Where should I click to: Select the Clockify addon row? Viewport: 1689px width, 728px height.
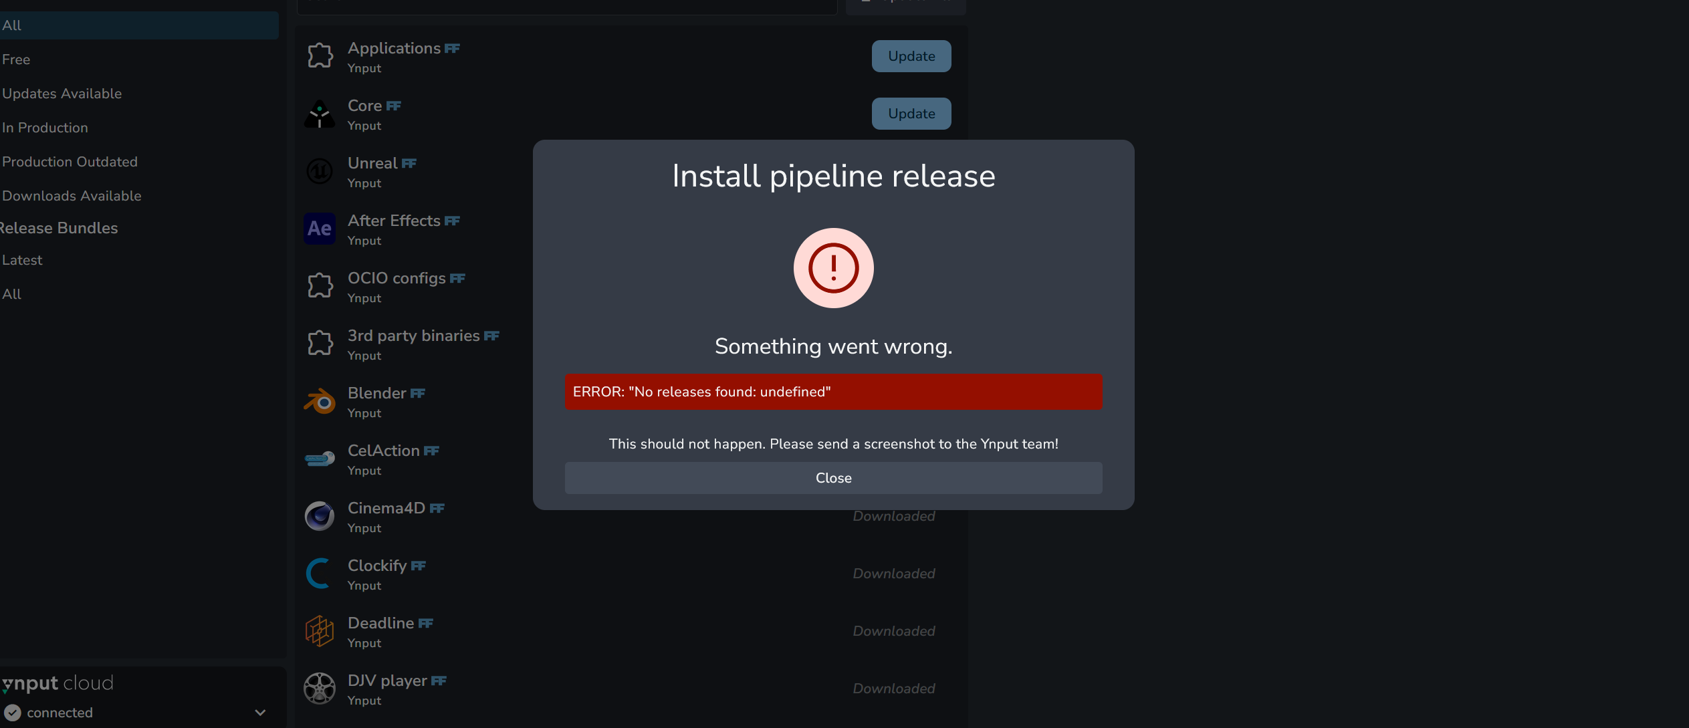click(x=631, y=574)
